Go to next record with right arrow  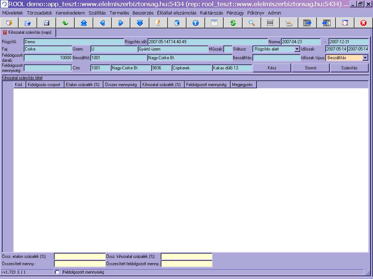point(121,23)
